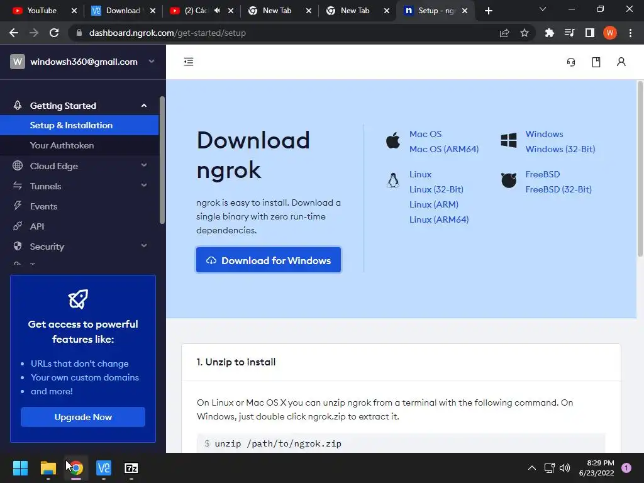The width and height of the screenshot is (644, 483).
Task: Open the documentation book icon
Action: coord(596,62)
